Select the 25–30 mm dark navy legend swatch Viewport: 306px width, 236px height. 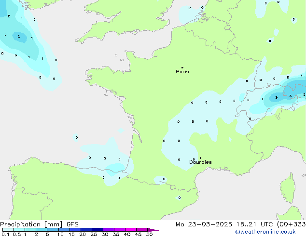coord(97,230)
